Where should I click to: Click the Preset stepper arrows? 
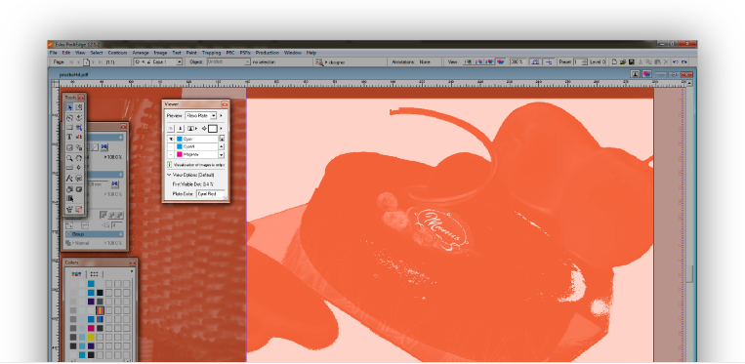pos(585,61)
